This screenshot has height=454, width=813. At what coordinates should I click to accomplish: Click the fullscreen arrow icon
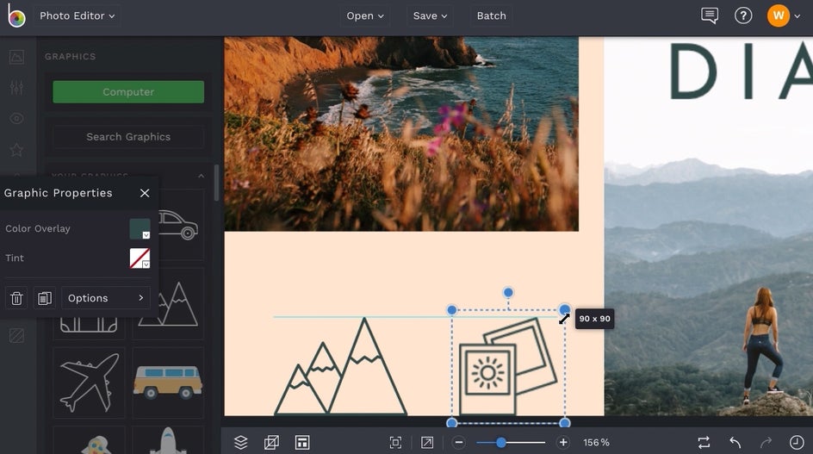427,442
